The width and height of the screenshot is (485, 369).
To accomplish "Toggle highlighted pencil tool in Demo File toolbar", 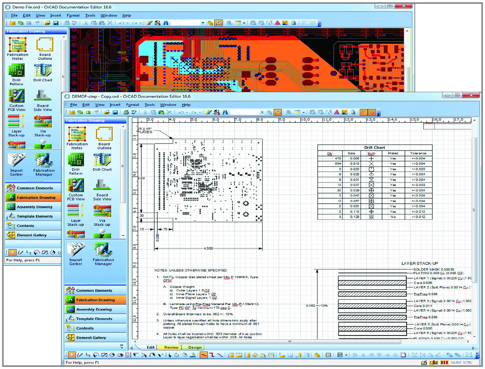I will pyautogui.click(x=219, y=23).
